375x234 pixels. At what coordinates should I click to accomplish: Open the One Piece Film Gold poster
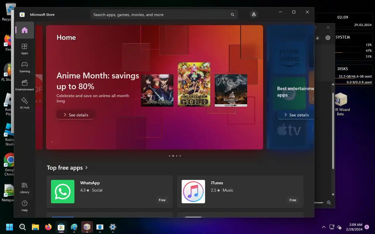pos(194,84)
